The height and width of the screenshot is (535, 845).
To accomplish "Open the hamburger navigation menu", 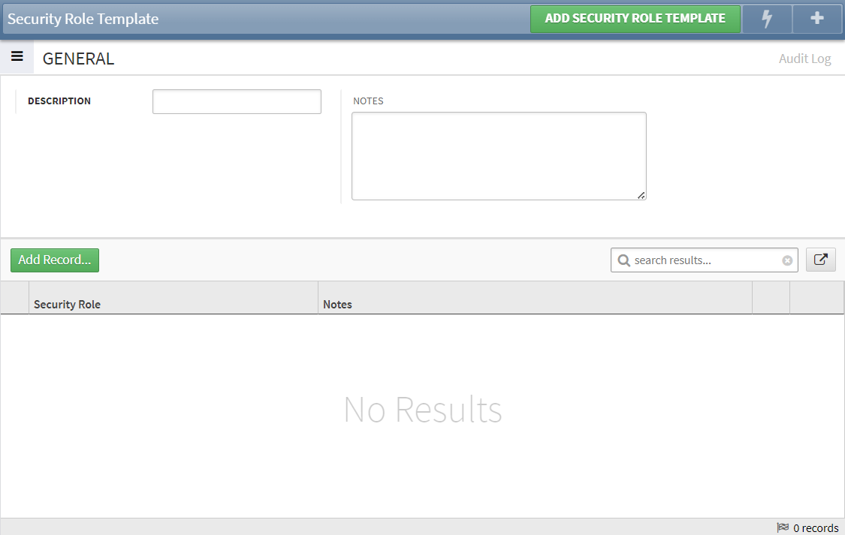I will click(17, 56).
